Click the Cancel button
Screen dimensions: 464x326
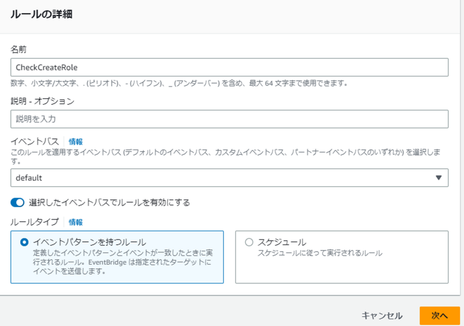pos(382,316)
